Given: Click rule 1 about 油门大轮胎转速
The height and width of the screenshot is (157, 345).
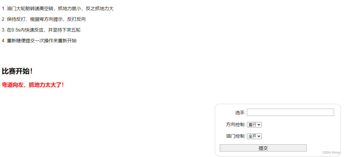Looking at the screenshot, I should 57,9.
